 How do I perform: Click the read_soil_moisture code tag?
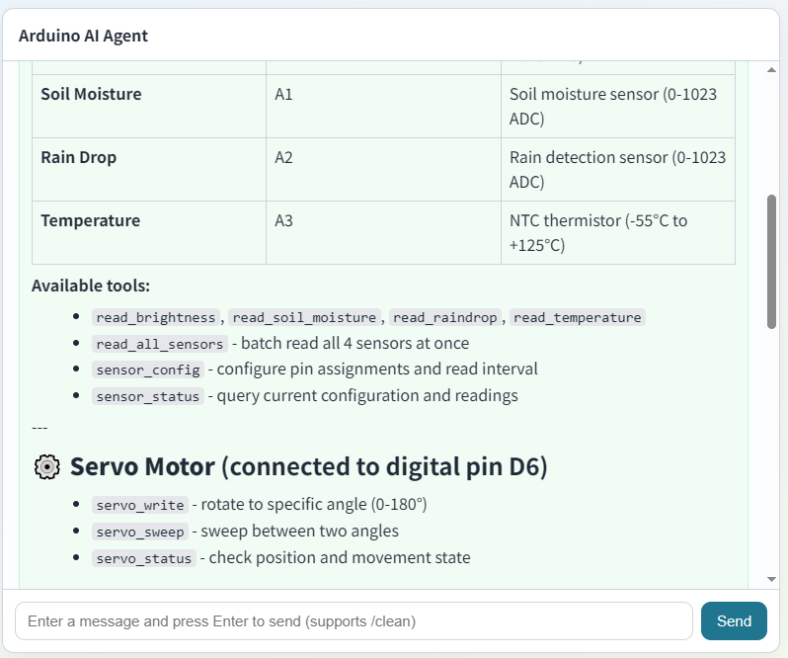point(304,317)
